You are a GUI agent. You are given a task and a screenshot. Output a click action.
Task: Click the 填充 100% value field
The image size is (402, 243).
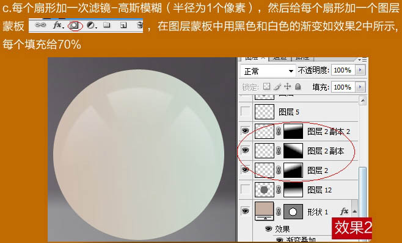coord(343,87)
